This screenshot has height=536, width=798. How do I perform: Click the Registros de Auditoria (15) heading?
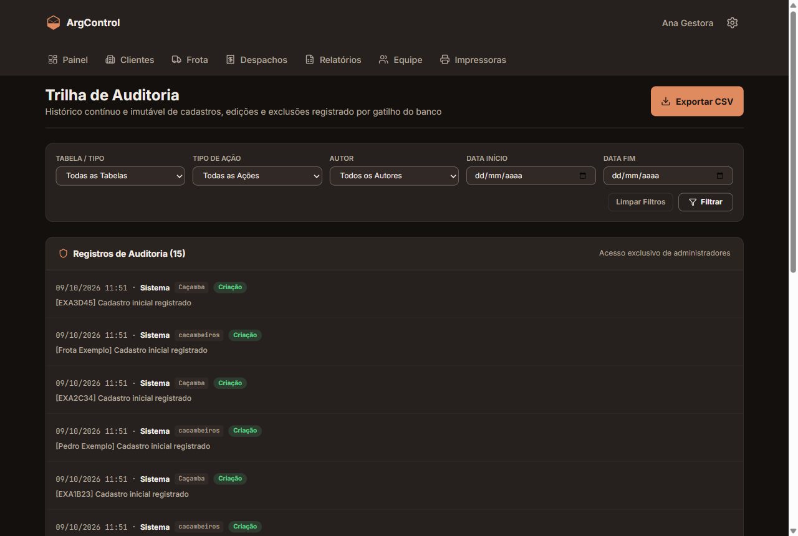[x=129, y=254]
